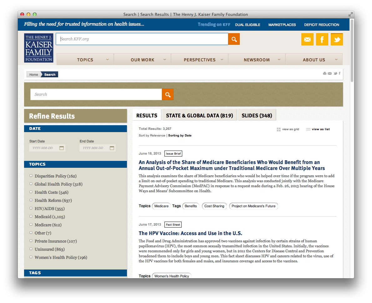Open the Dual Eligible trending link
372x303 pixels.
click(x=248, y=25)
